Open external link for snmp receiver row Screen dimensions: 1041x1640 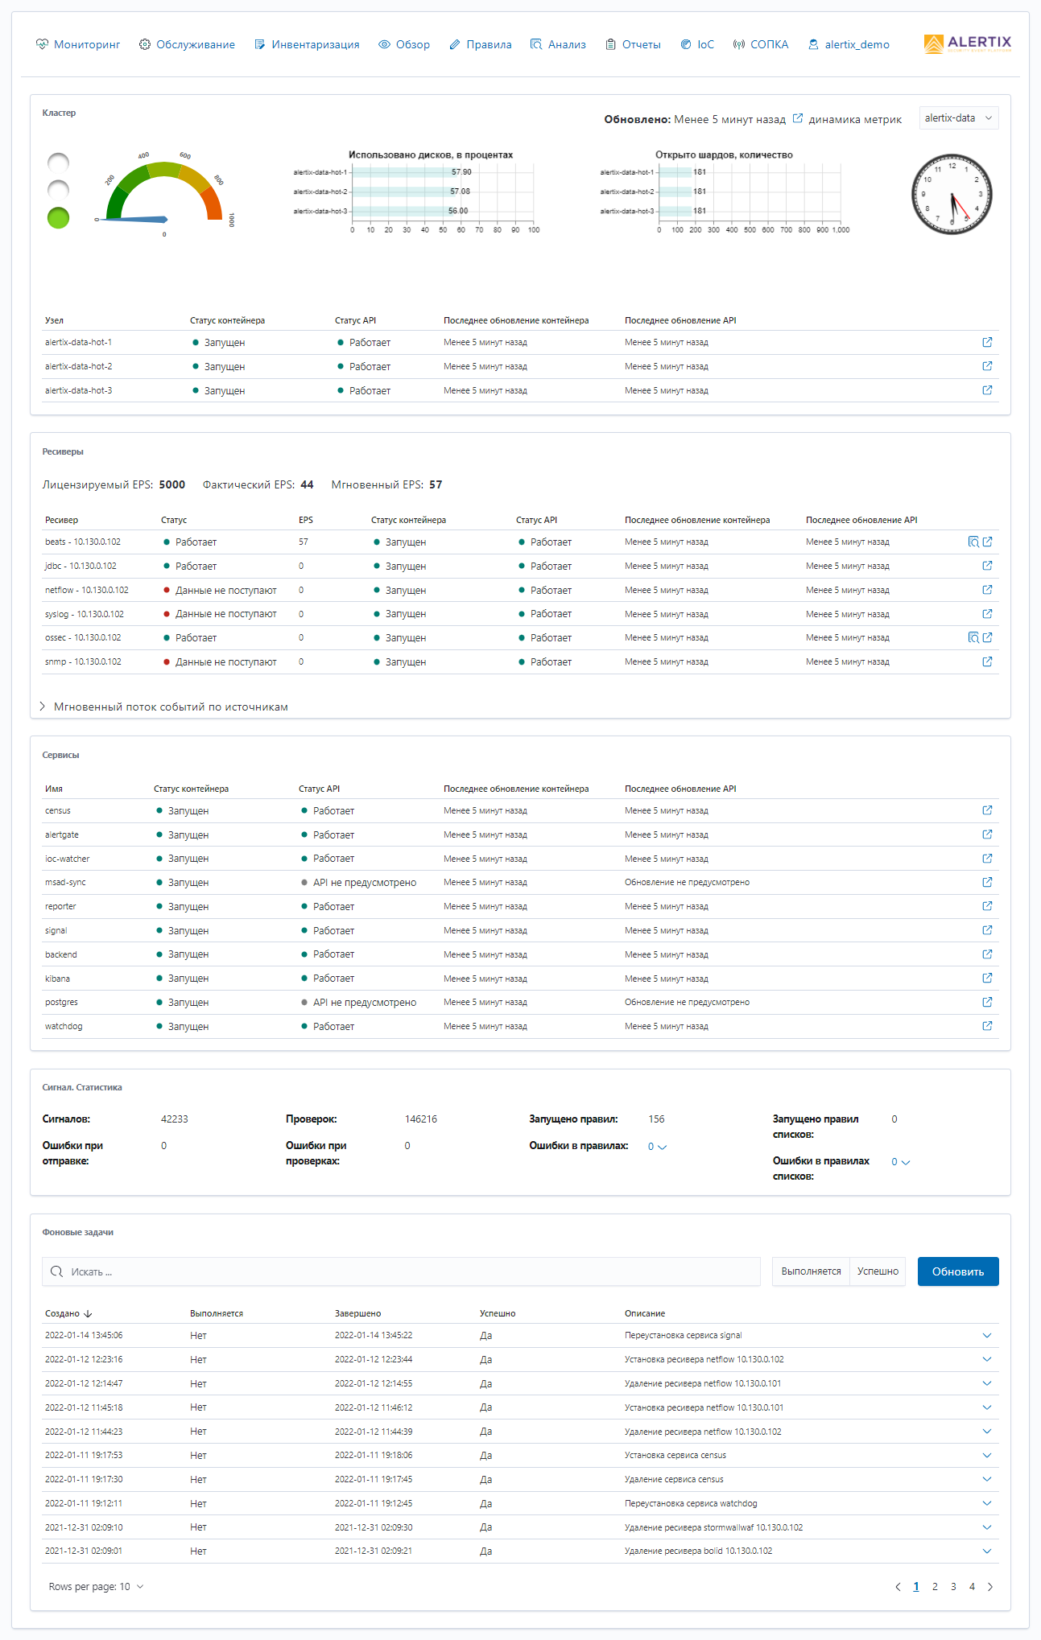coord(987,661)
